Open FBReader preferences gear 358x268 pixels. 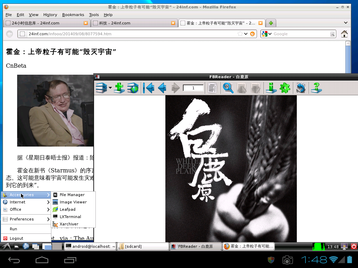point(285,88)
